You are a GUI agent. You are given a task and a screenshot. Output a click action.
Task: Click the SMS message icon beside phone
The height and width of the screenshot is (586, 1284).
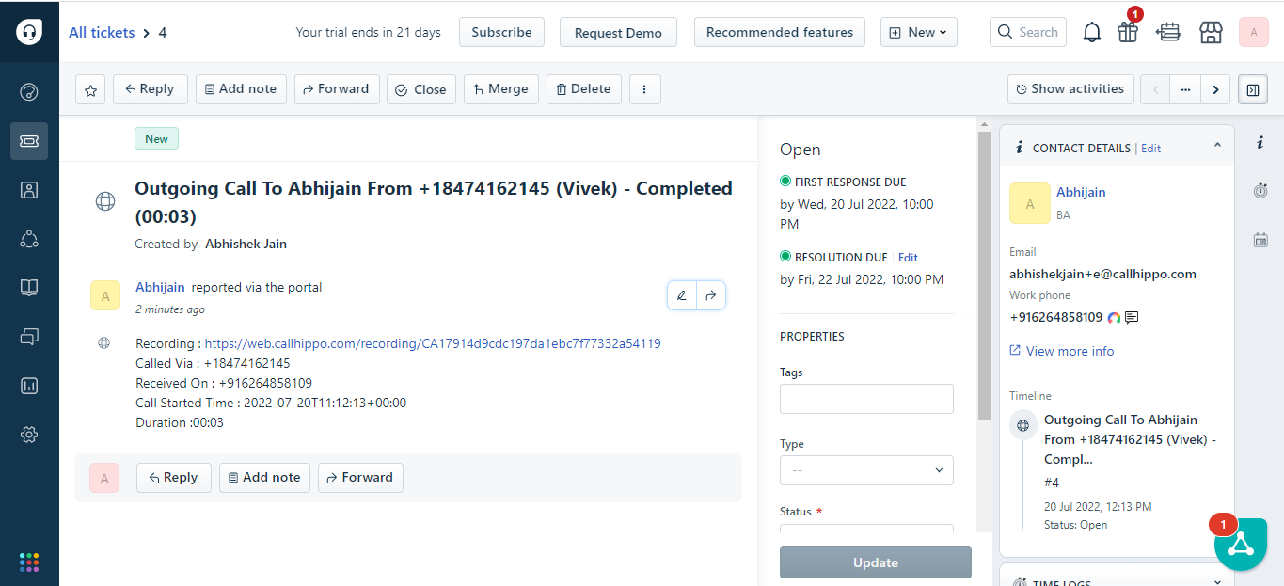(x=1132, y=318)
